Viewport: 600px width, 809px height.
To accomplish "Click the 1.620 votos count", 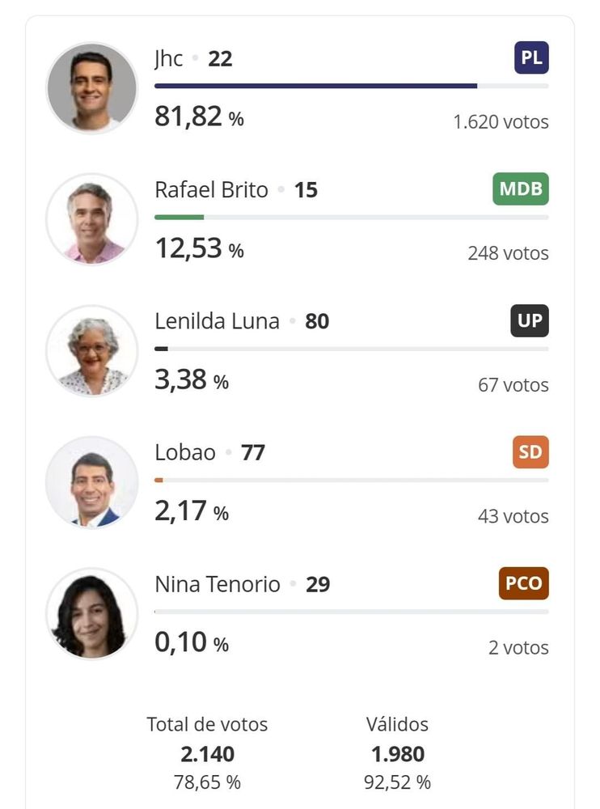I will coord(501,122).
